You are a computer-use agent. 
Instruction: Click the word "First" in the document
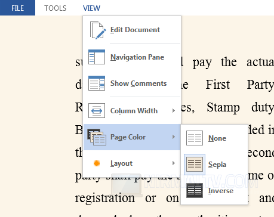pyautogui.click(x=218, y=85)
